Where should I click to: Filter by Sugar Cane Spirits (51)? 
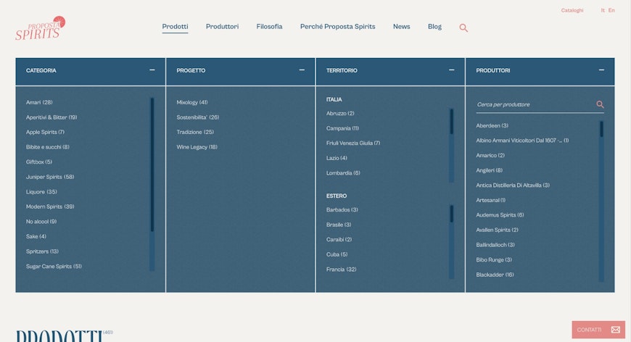[54, 267]
